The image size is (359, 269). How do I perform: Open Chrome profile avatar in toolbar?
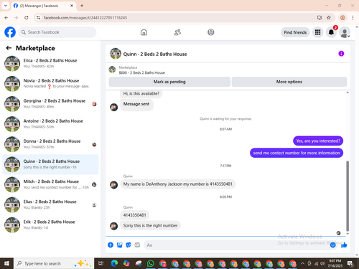[x=342, y=18]
